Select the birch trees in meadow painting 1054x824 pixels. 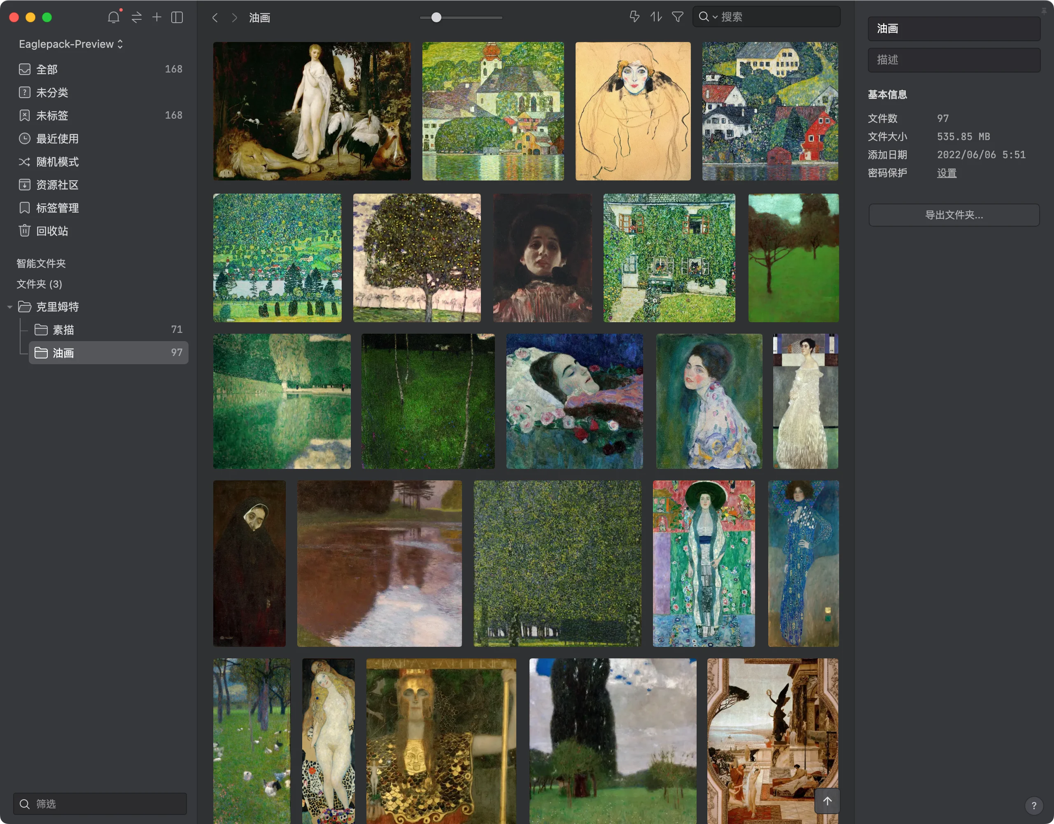point(428,401)
